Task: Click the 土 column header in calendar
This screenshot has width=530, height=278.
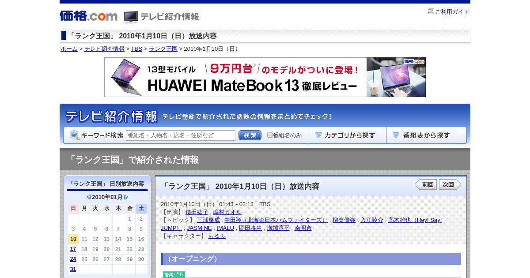Action: (141, 208)
